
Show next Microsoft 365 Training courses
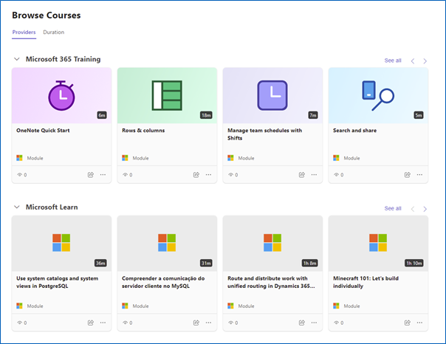[x=425, y=61]
